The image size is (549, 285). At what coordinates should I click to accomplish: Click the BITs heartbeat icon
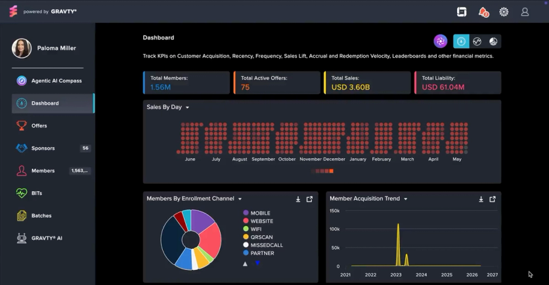click(22, 193)
